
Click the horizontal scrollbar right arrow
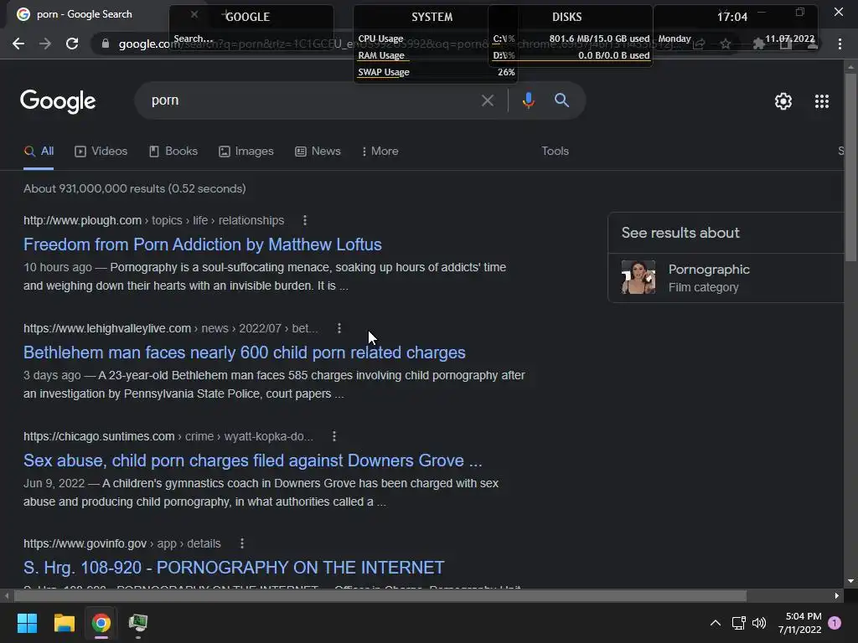coord(837,595)
